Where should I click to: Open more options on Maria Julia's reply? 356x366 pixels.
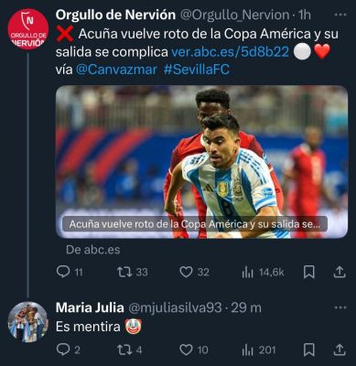340,307
